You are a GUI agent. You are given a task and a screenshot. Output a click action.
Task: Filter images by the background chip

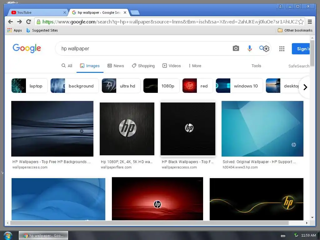(x=75, y=86)
